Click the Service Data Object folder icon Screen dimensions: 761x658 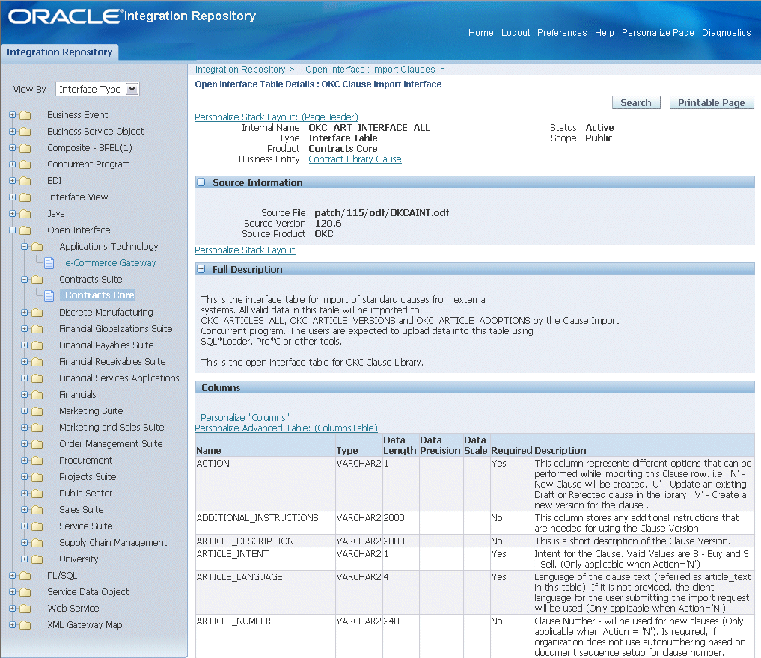(25, 593)
